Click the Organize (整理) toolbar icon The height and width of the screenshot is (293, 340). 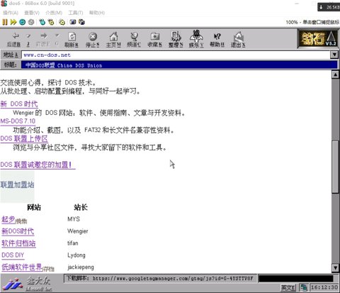coord(176,39)
